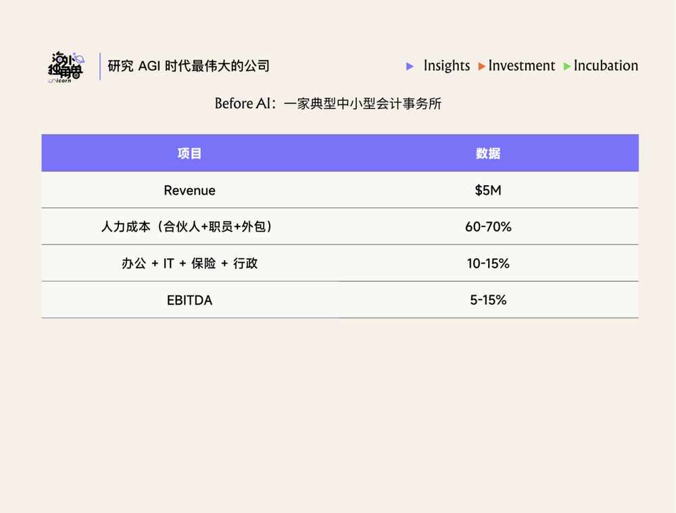This screenshot has width=676, height=513.
Task: Select the $5M value cell
Action: point(488,191)
